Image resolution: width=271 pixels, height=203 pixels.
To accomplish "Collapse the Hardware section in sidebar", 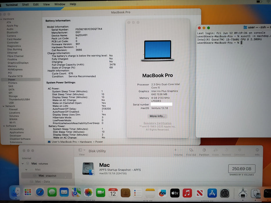I will point(1,19).
